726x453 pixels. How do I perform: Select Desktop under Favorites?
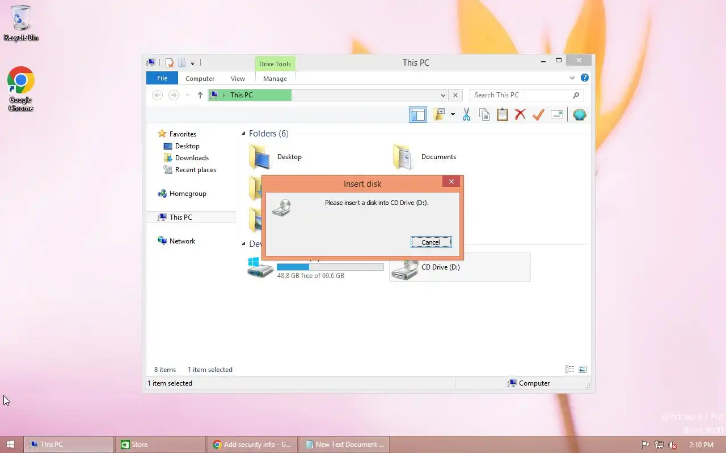point(181,146)
